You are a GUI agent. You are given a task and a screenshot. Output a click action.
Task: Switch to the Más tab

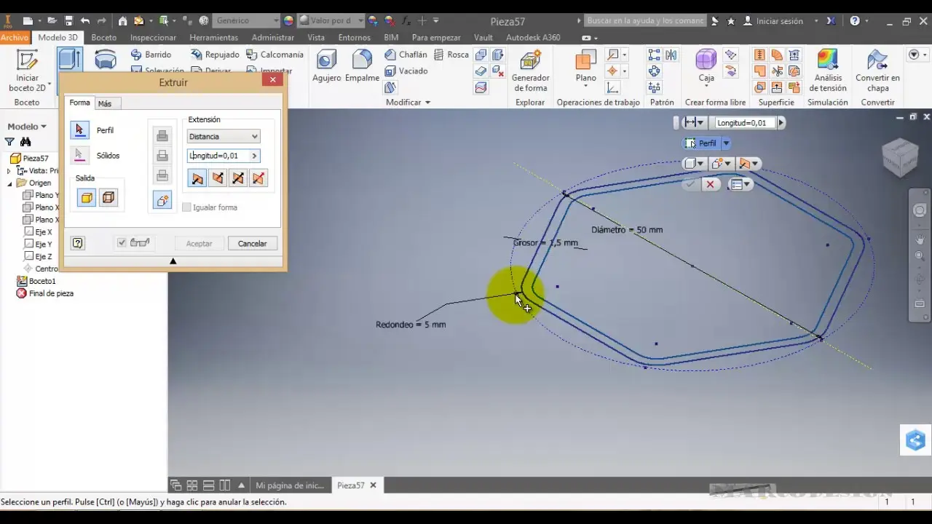[105, 104]
